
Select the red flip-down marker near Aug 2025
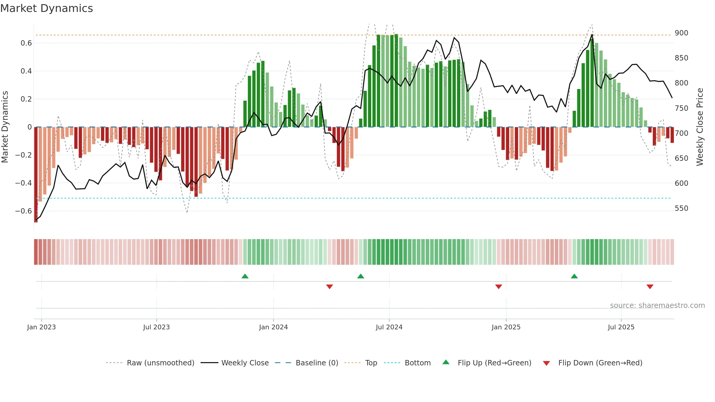(x=650, y=287)
